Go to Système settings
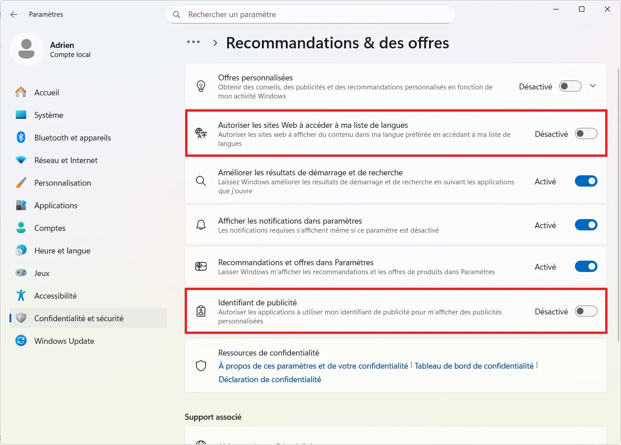Viewport: 621px width, 445px height. click(88, 115)
